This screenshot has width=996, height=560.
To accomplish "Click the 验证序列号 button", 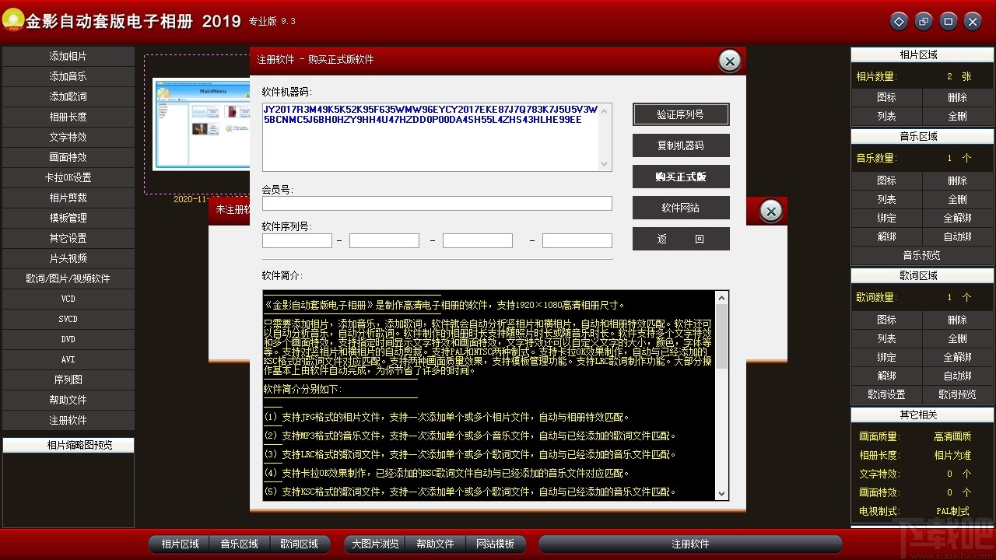I will pyautogui.click(x=681, y=114).
